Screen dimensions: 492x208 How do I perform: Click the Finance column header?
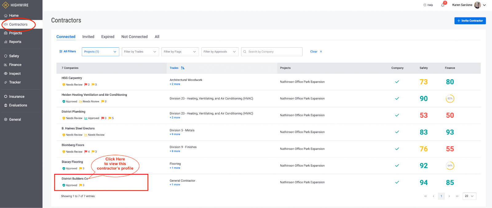click(x=450, y=68)
